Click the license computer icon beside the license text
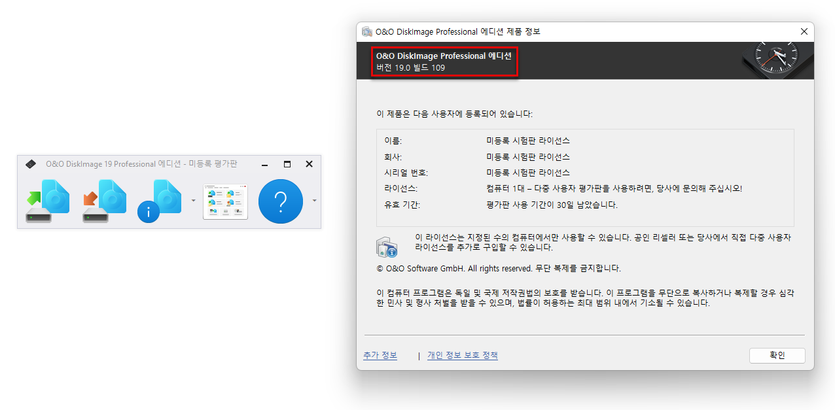 pos(387,247)
